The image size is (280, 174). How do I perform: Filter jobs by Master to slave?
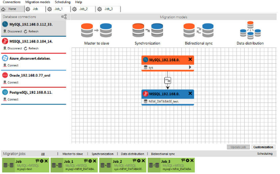73,154
